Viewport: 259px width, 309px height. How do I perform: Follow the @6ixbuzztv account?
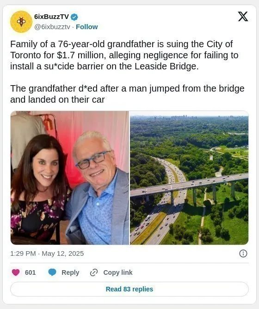point(87,27)
